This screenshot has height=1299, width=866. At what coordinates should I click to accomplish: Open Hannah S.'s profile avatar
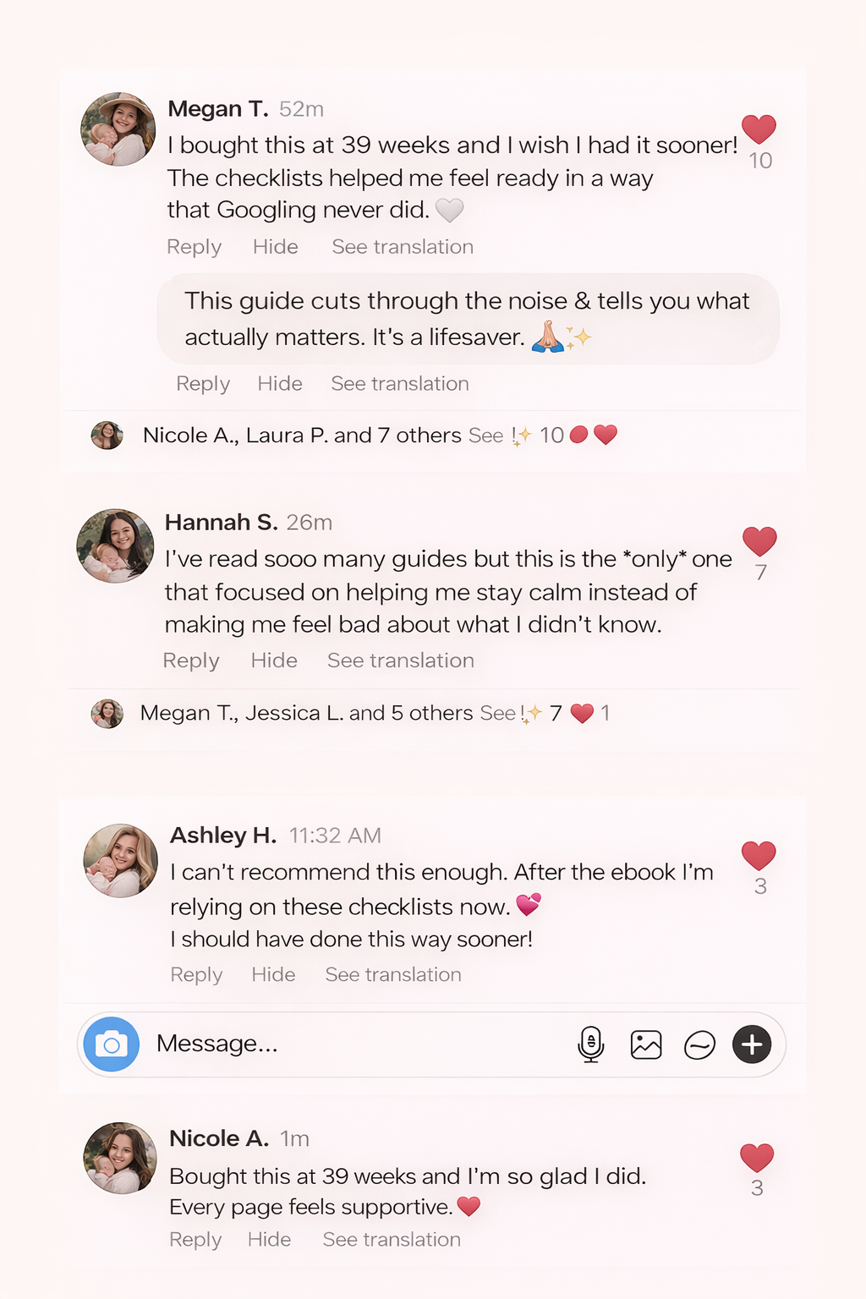[116, 545]
